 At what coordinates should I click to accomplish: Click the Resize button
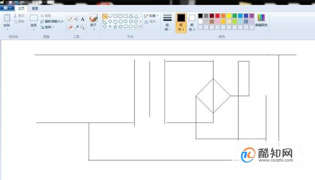[52, 21]
